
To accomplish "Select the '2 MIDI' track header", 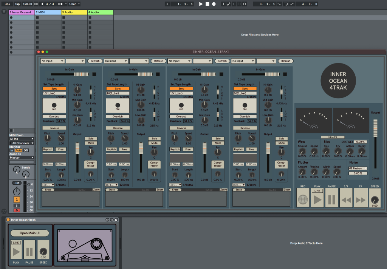I will (48, 12).
